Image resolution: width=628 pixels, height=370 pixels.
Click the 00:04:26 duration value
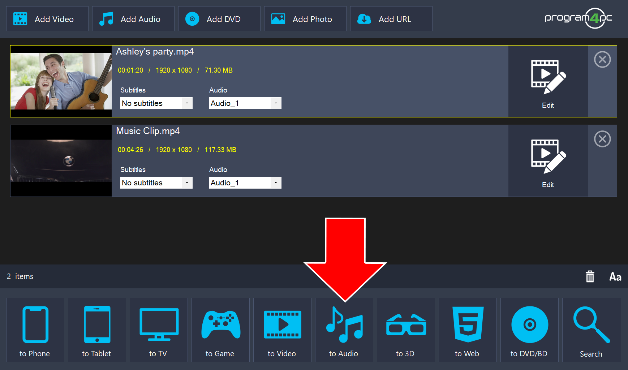[130, 150]
